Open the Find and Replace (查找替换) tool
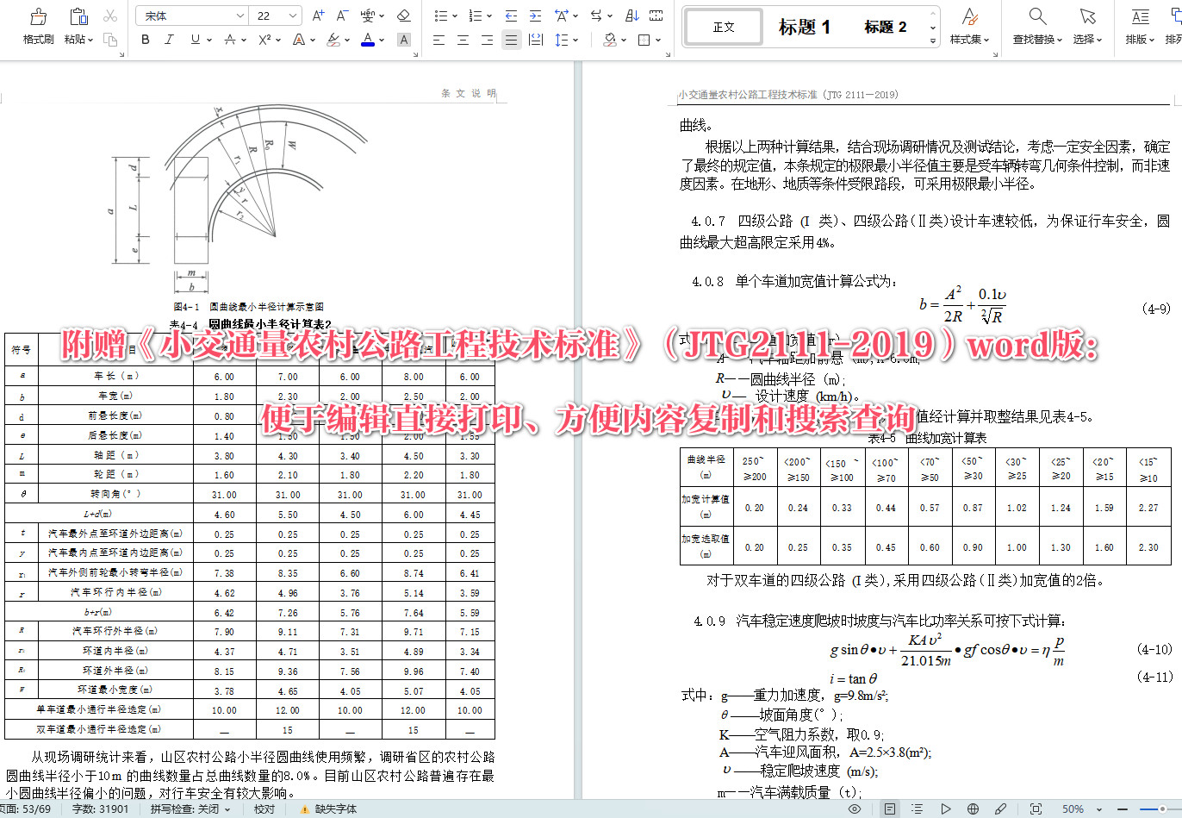The height and width of the screenshot is (818, 1182). point(1036,24)
